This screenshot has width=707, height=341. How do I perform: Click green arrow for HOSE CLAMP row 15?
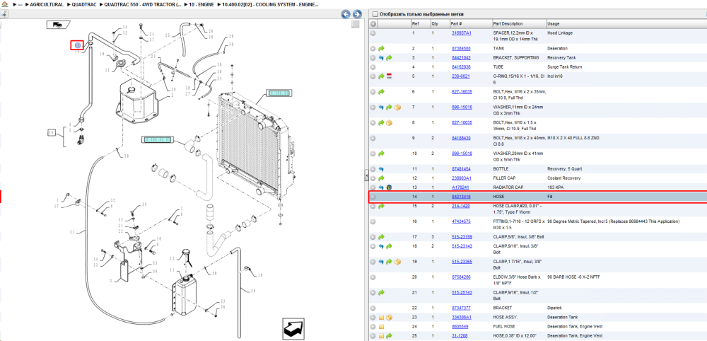381,206
